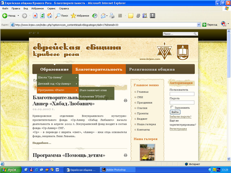Refresh the page with green arrows icon
This screenshot has width=231, height=173.
43,16
